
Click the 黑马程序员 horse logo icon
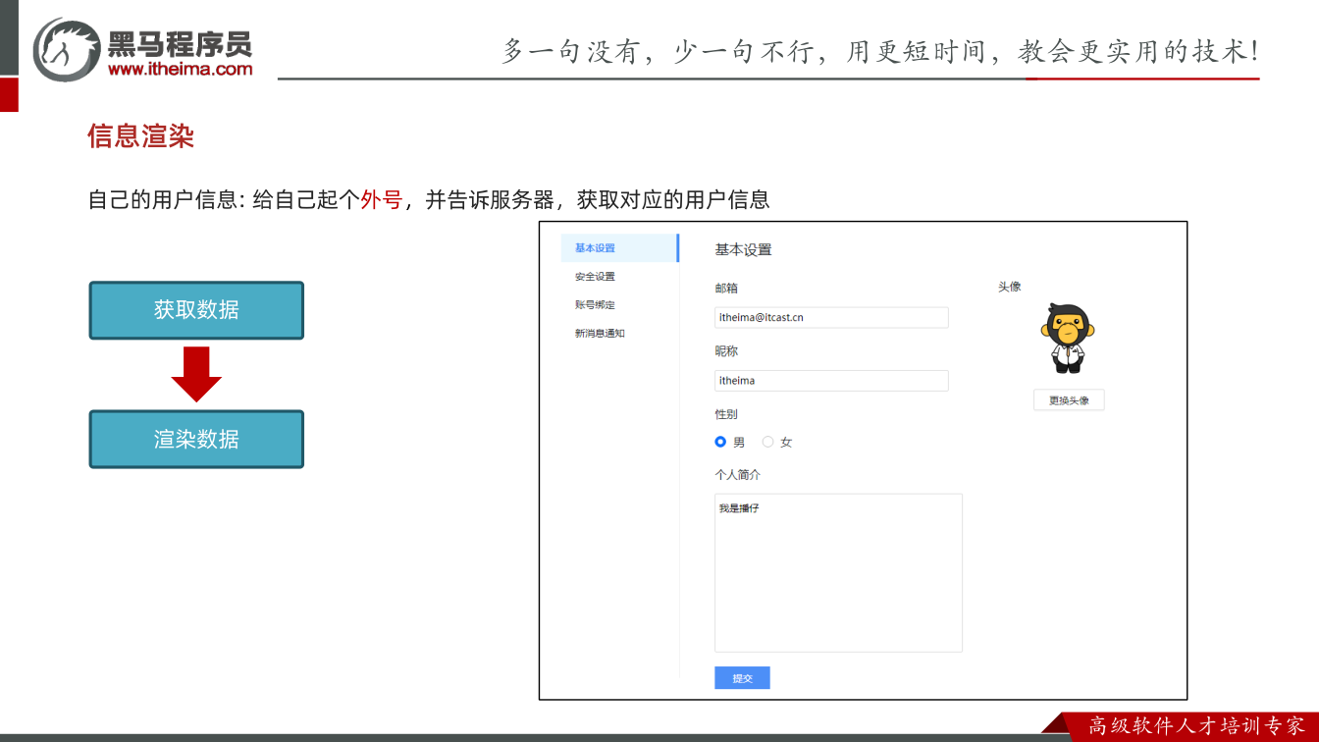pyautogui.click(x=67, y=48)
